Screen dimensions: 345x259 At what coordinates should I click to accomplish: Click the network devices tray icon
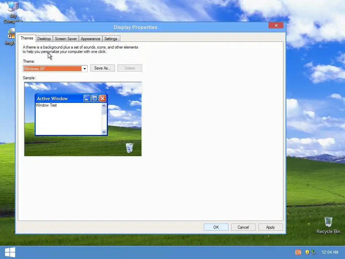[314, 252]
